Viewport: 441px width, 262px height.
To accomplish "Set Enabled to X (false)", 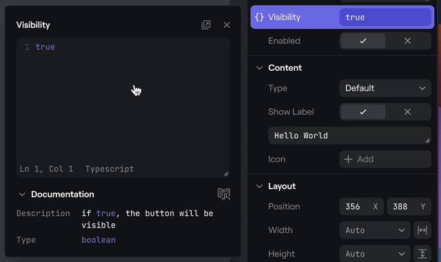I will click(407, 41).
